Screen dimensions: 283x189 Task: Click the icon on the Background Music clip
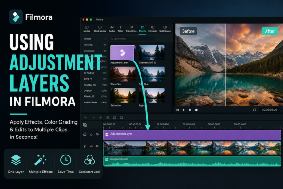click(x=107, y=159)
